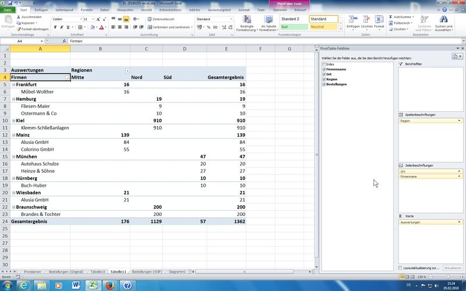Click the Bedingte Formatierung icon

246,22
